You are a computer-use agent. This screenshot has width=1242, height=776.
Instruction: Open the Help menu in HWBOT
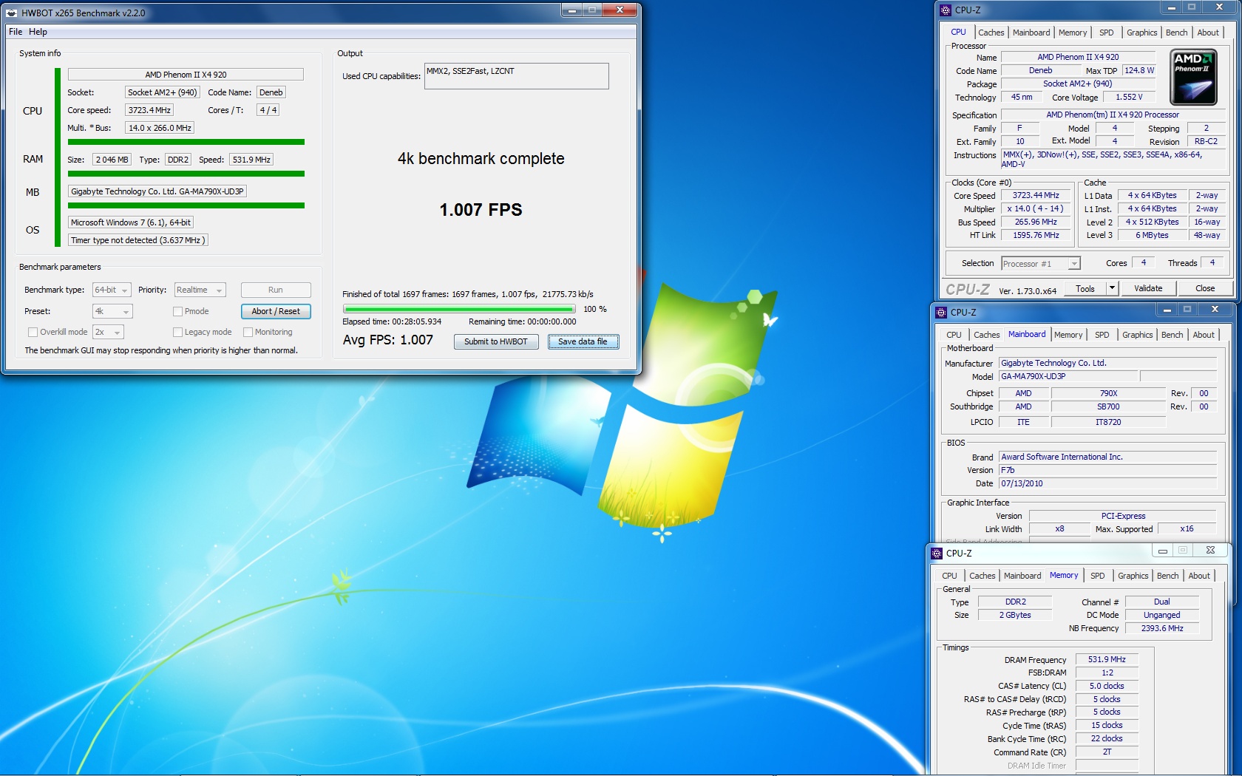tap(38, 32)
